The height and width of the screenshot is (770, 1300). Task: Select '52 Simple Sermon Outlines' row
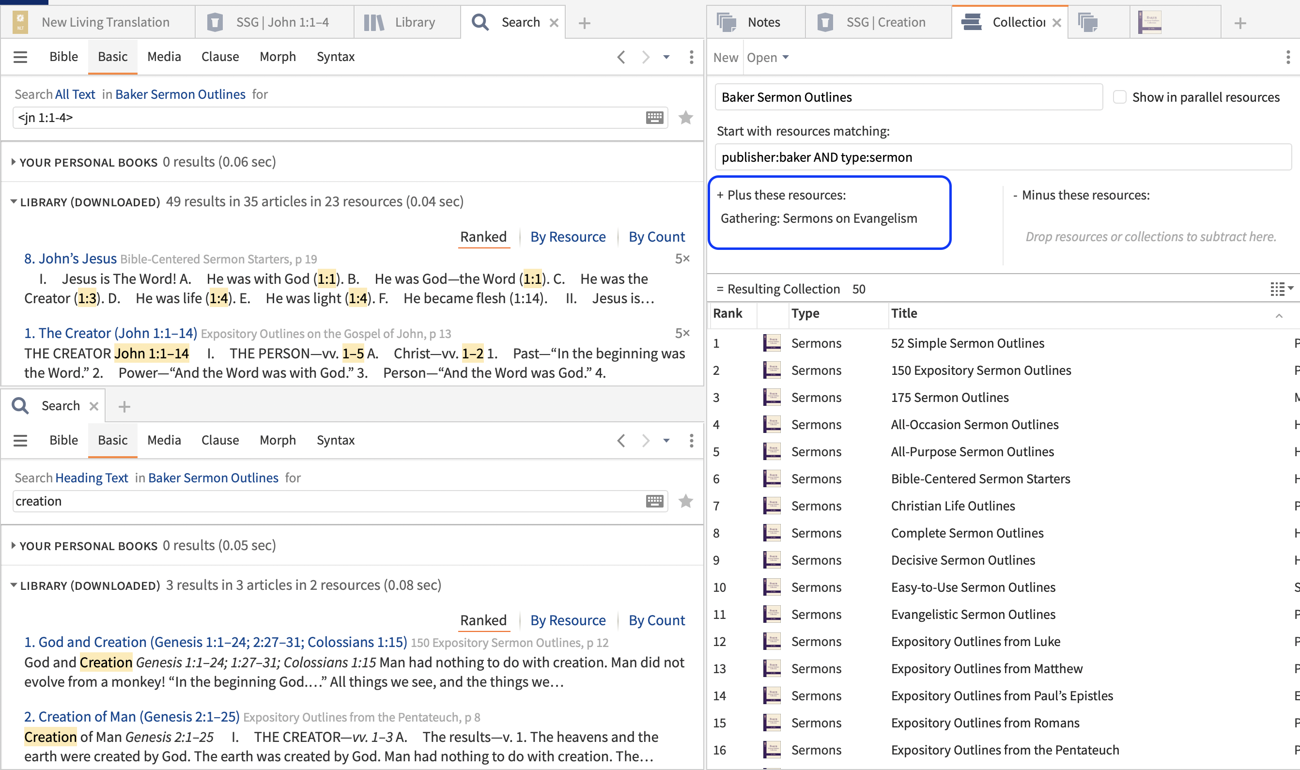pyautogui.click(x=1003, y=343)
